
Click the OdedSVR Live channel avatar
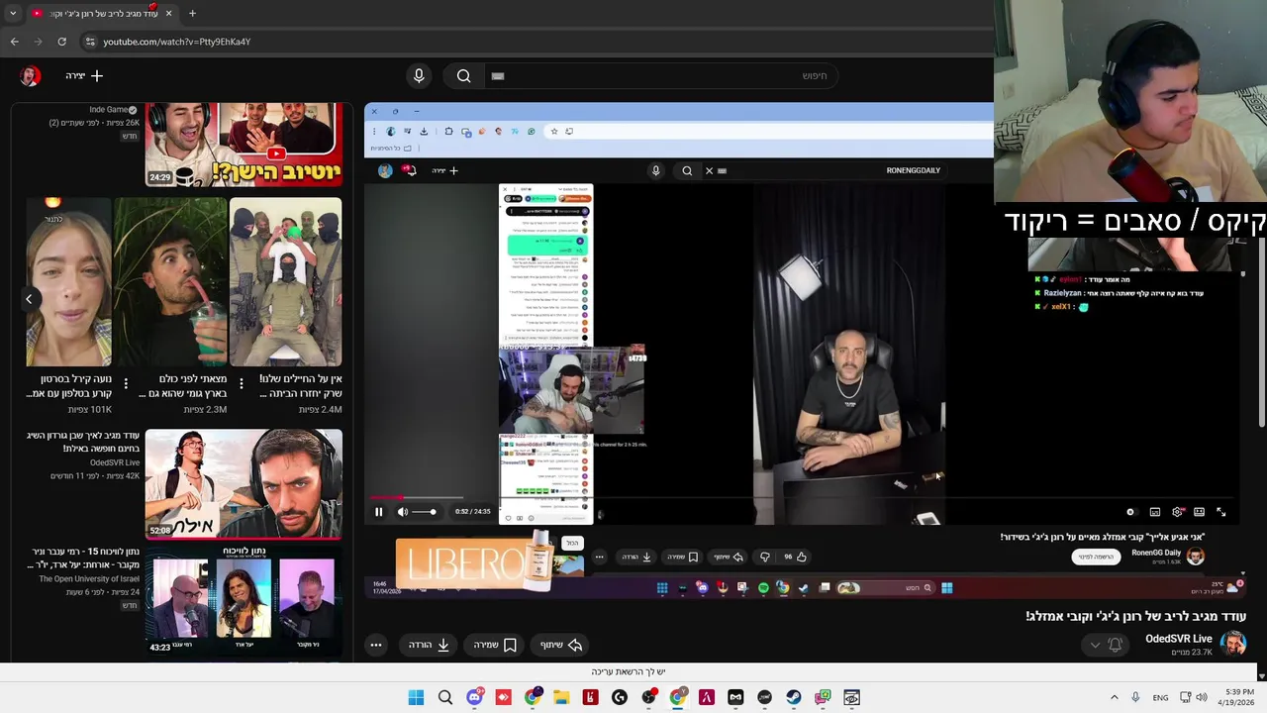tap(1232, 645)
